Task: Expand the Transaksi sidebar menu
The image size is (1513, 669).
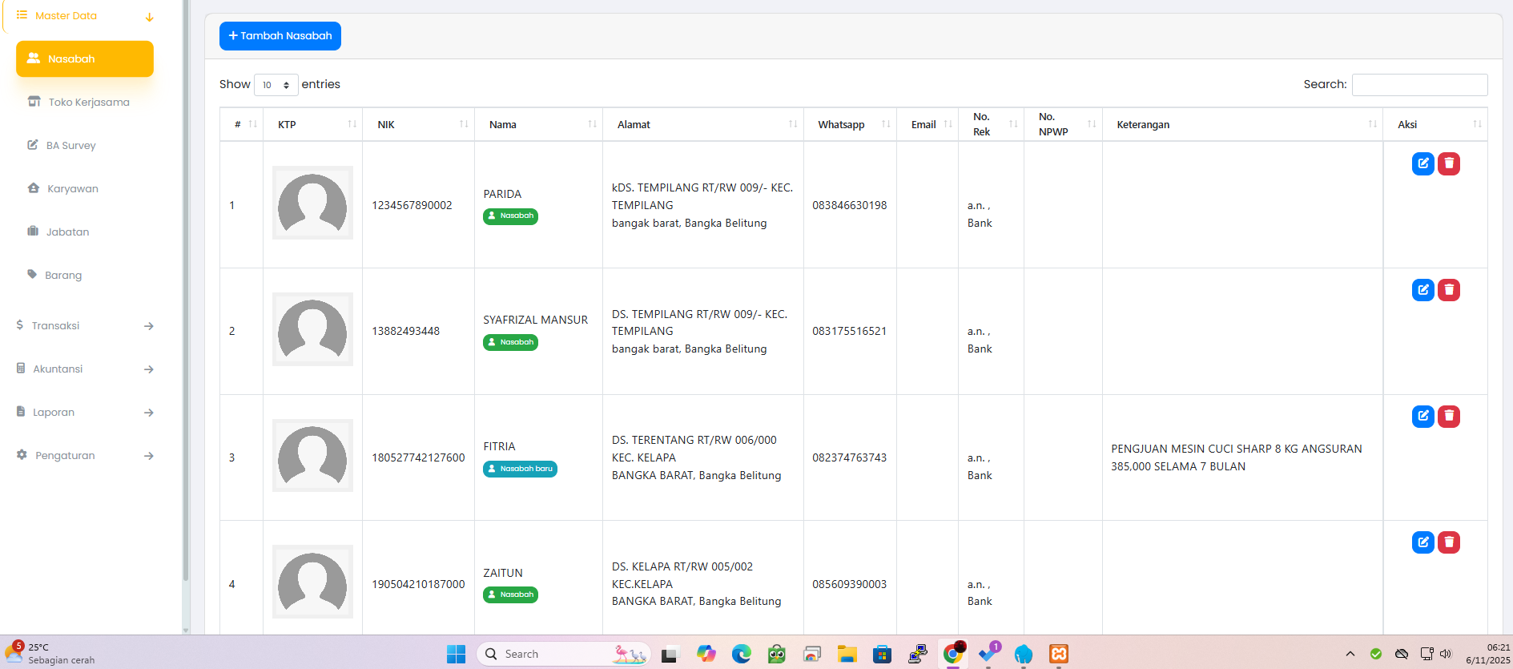Action: (x=84, y=325)
